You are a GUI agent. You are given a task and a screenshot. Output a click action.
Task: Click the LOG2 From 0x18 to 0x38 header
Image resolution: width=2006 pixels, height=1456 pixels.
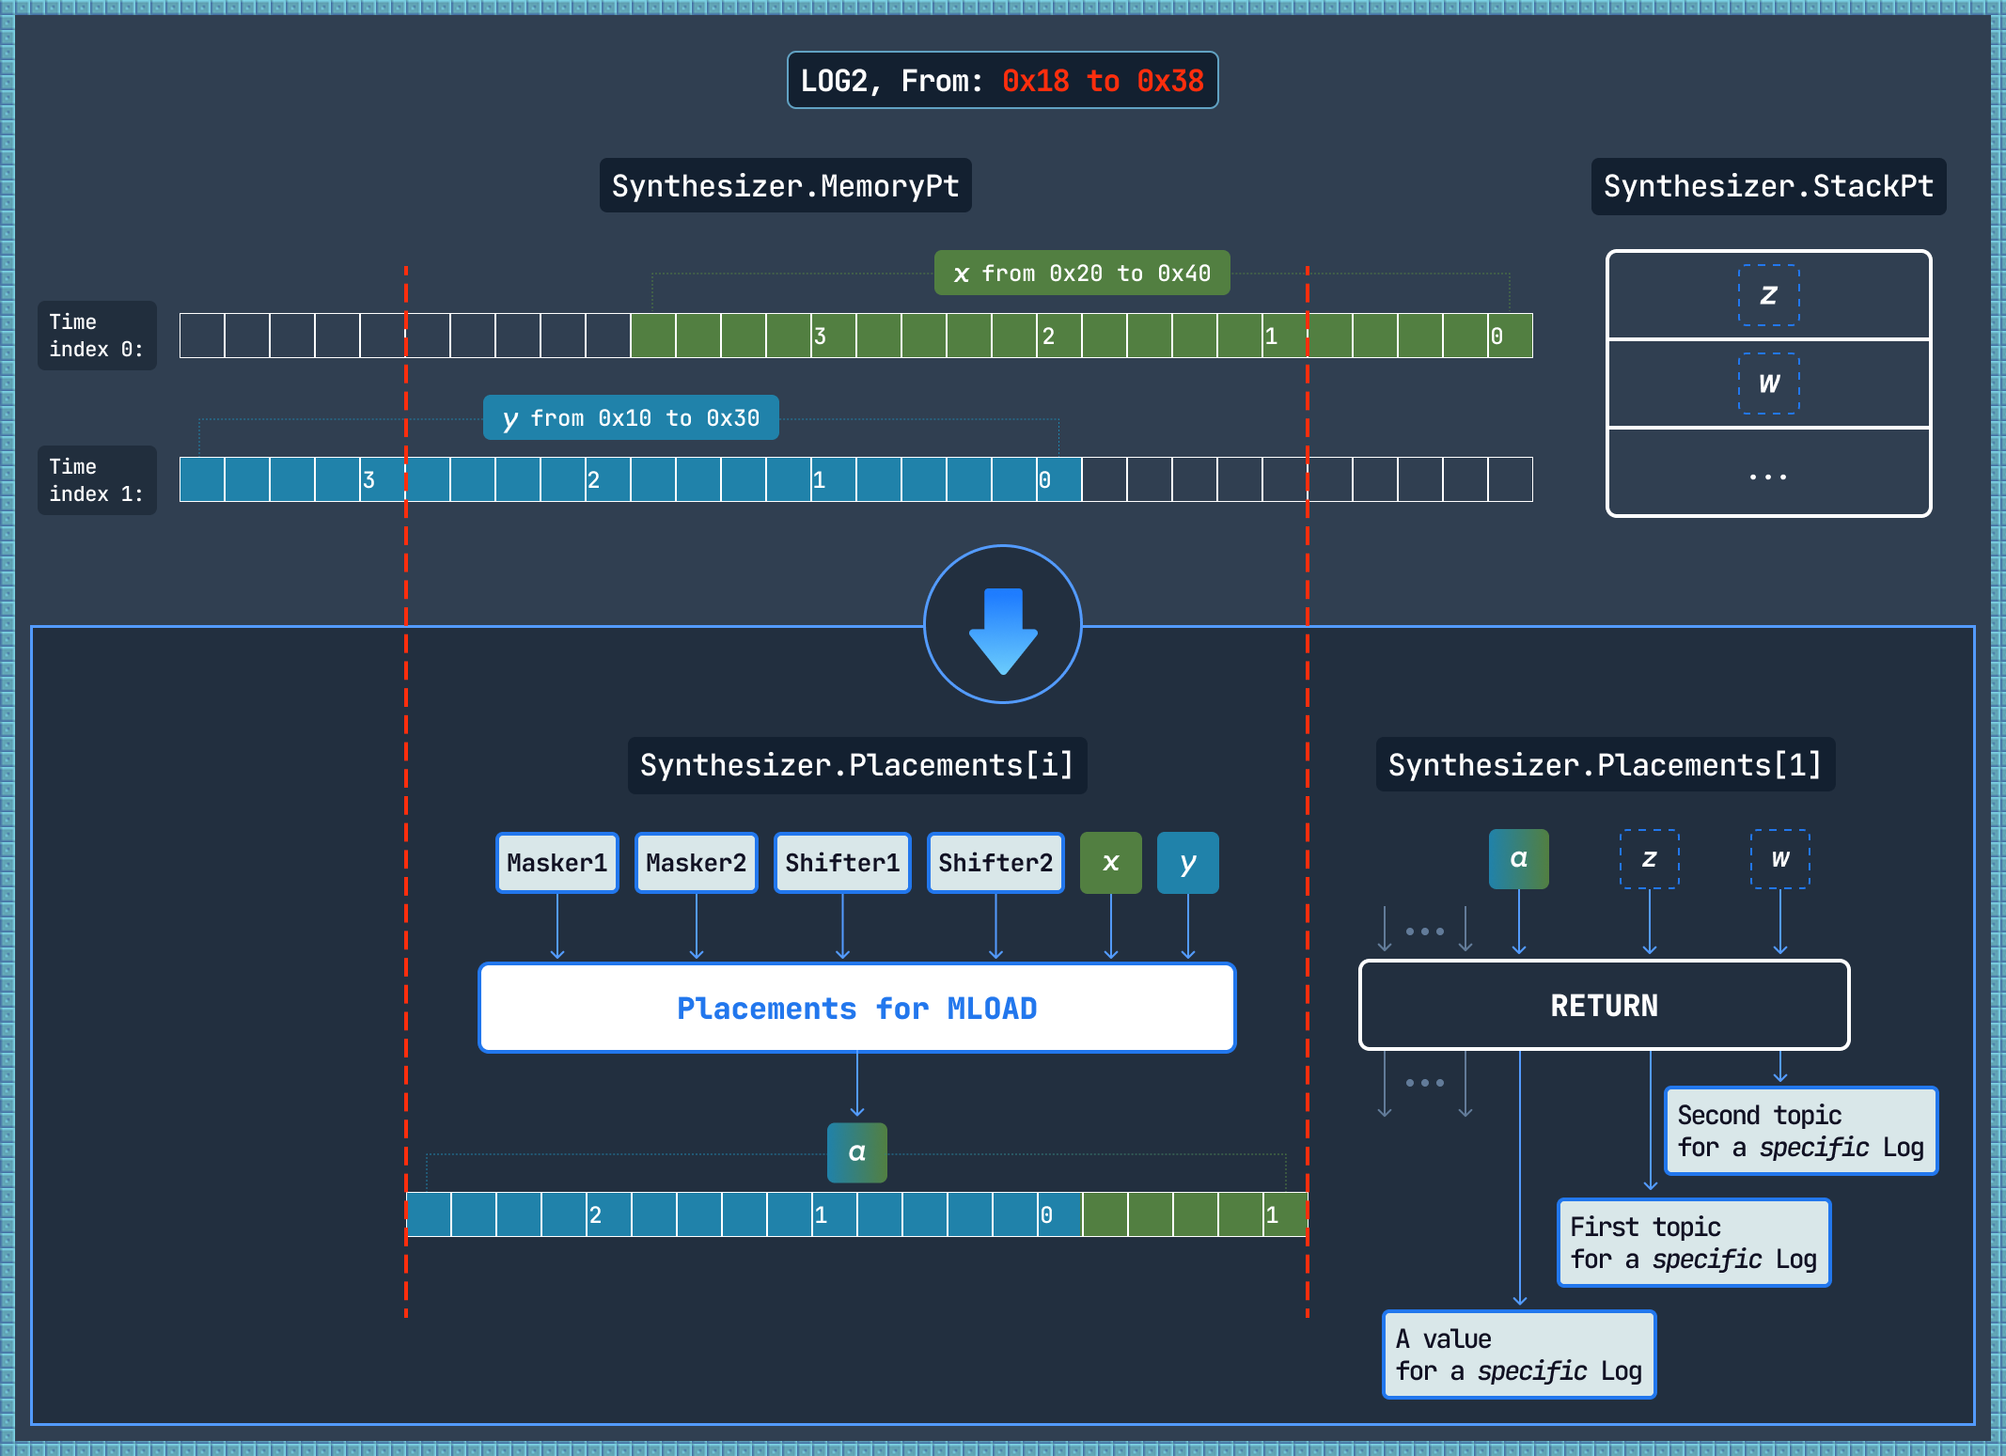pyautogui.click(x=1002, y=81)
